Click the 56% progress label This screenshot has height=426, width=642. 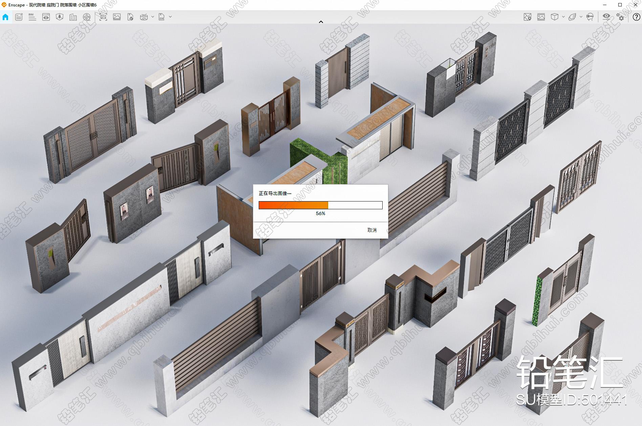tap(320, 213)
